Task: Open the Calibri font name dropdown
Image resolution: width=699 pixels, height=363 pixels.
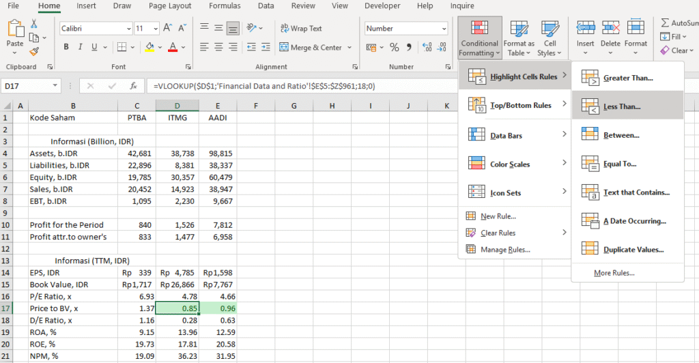Action: click(128, 29)
